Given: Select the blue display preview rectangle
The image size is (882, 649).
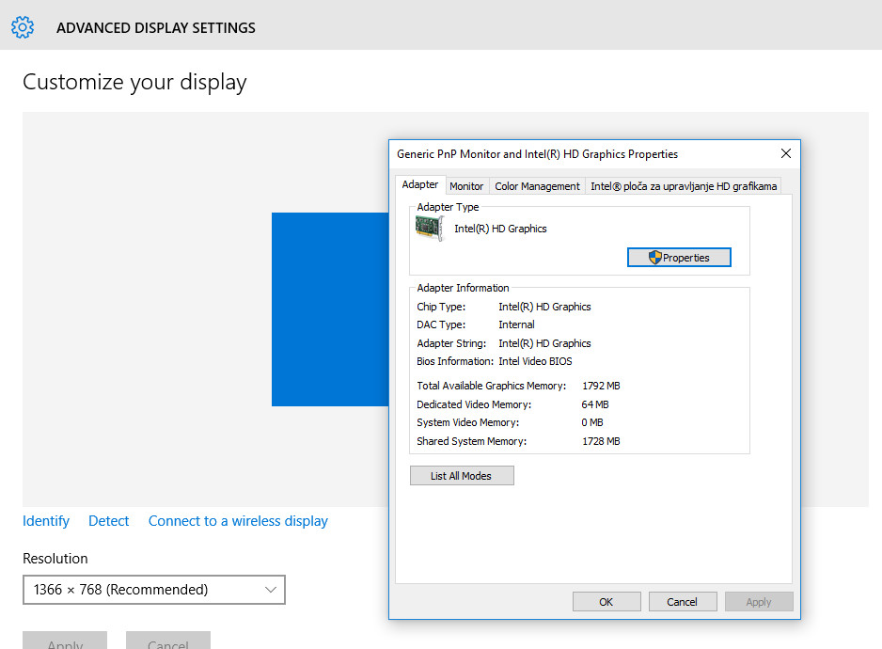Looking at the screenshot, I should tap(330, 309).
